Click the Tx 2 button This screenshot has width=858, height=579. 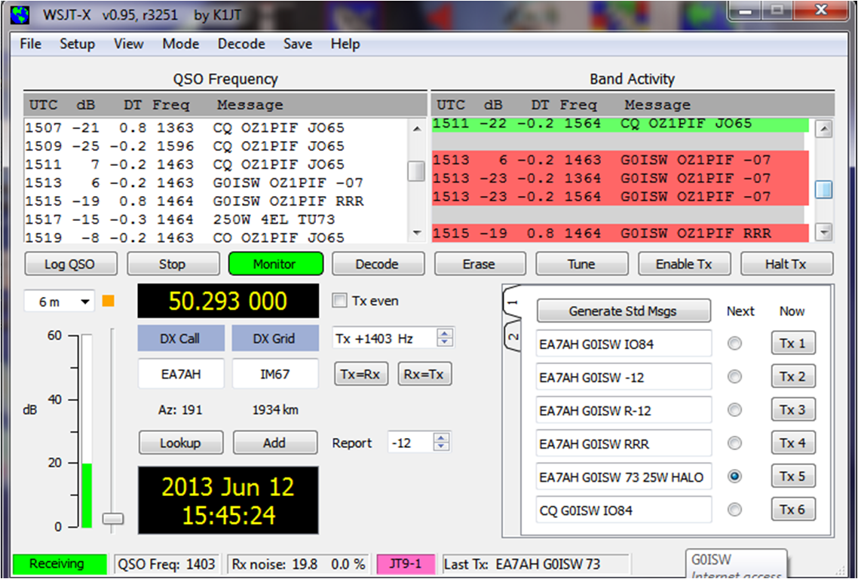pyautogui.click(x=793, y=376)
